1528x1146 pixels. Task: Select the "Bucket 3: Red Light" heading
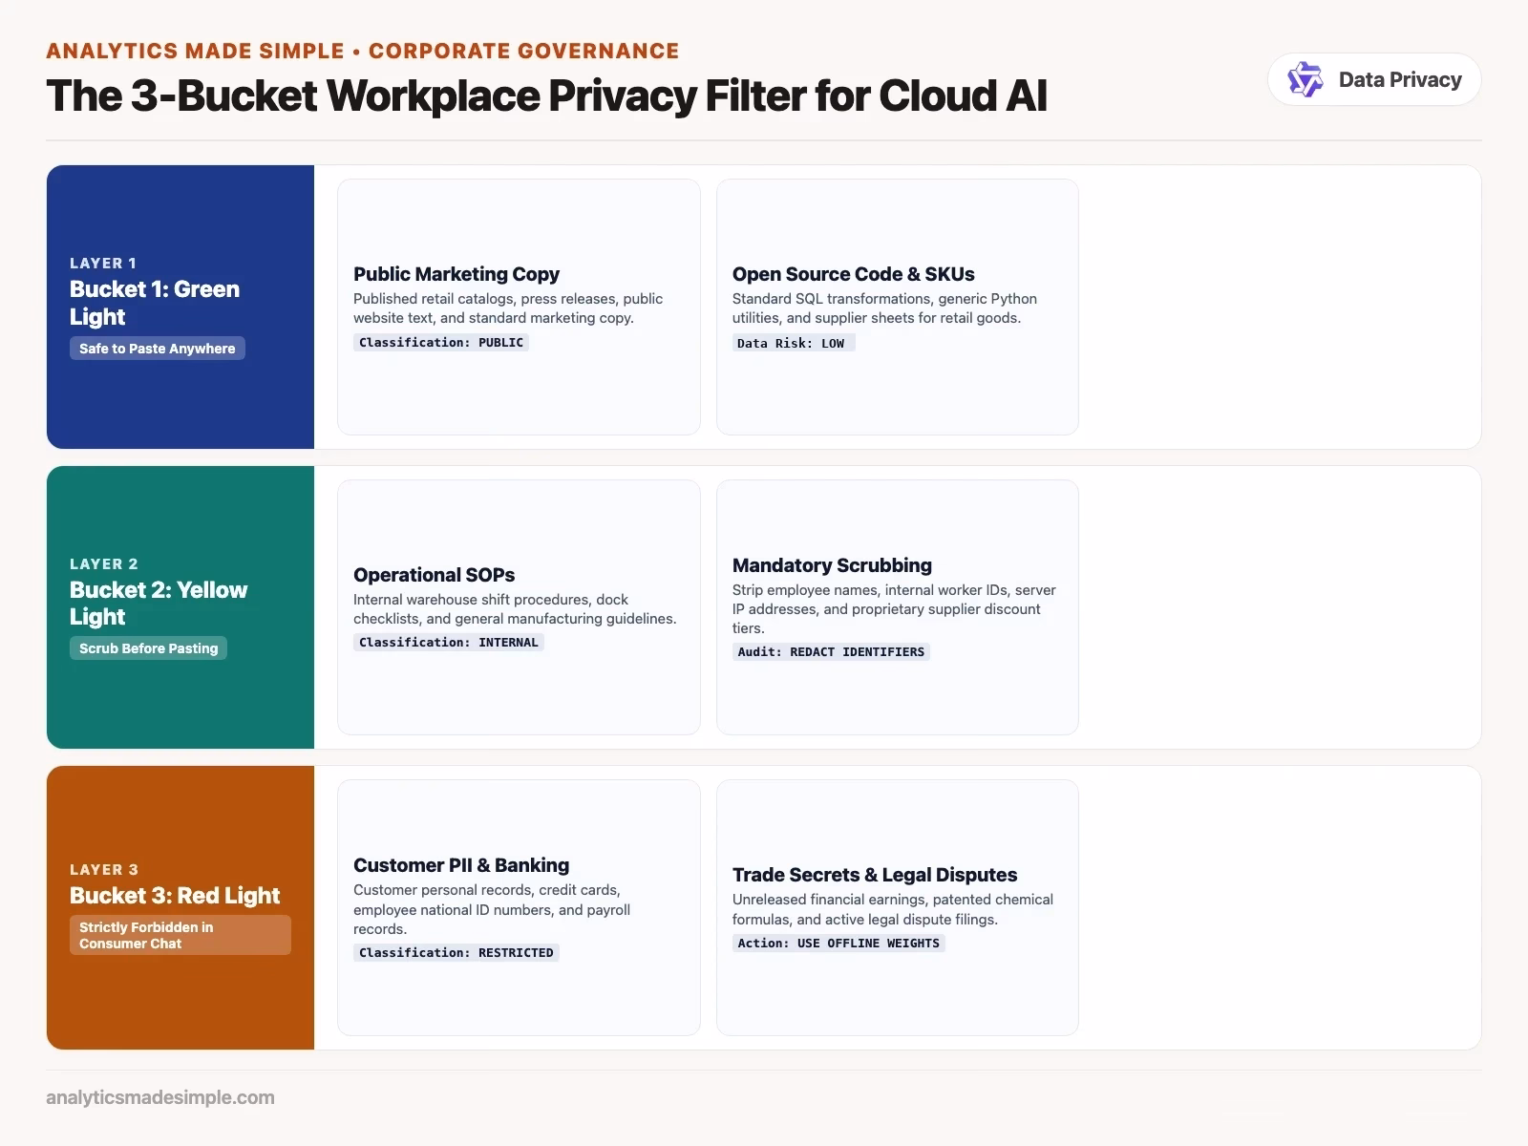coord(175,895)
